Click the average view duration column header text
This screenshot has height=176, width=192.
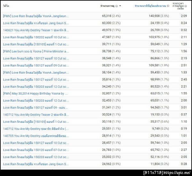pyautogui.click(x=178, y=6)
